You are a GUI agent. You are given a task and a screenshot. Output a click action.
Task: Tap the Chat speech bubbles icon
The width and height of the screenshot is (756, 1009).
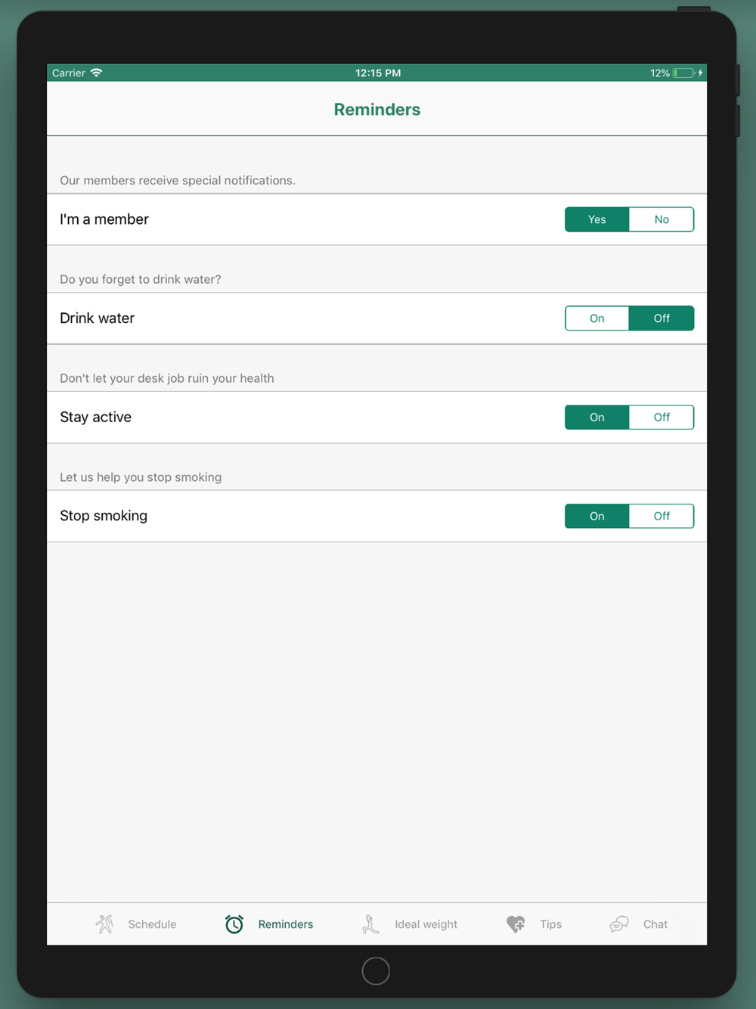[619, 924]
